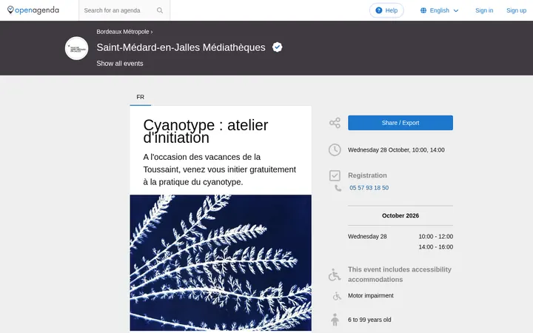Select the '10:00 - 12:00' time slot

coord(436,237)
